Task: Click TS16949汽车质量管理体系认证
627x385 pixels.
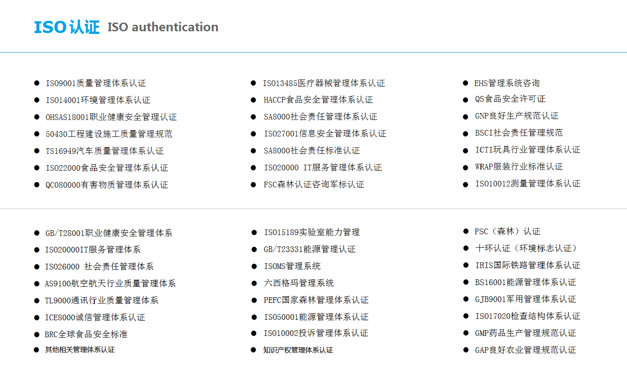Action: [x=104, y=151]
